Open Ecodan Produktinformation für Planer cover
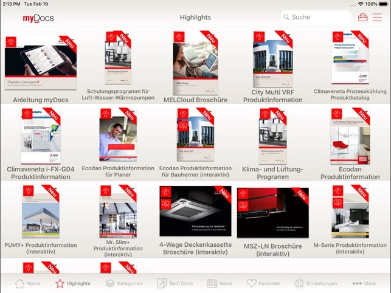The image size is (391, 293). (118, 135)
